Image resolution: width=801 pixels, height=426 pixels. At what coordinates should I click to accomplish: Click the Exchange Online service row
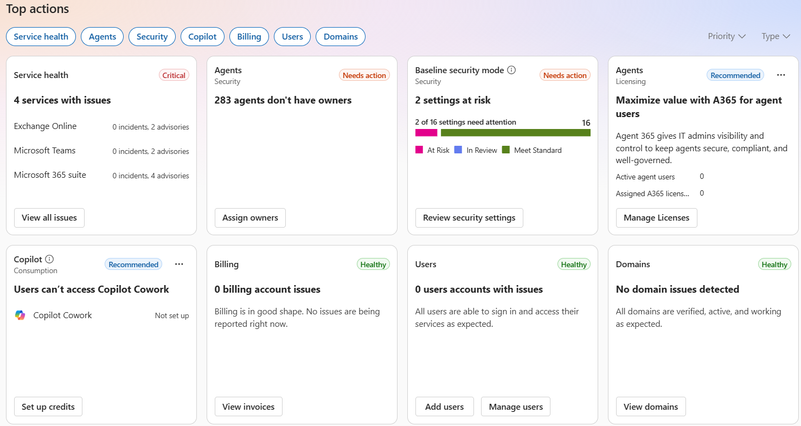pos(101,126)
